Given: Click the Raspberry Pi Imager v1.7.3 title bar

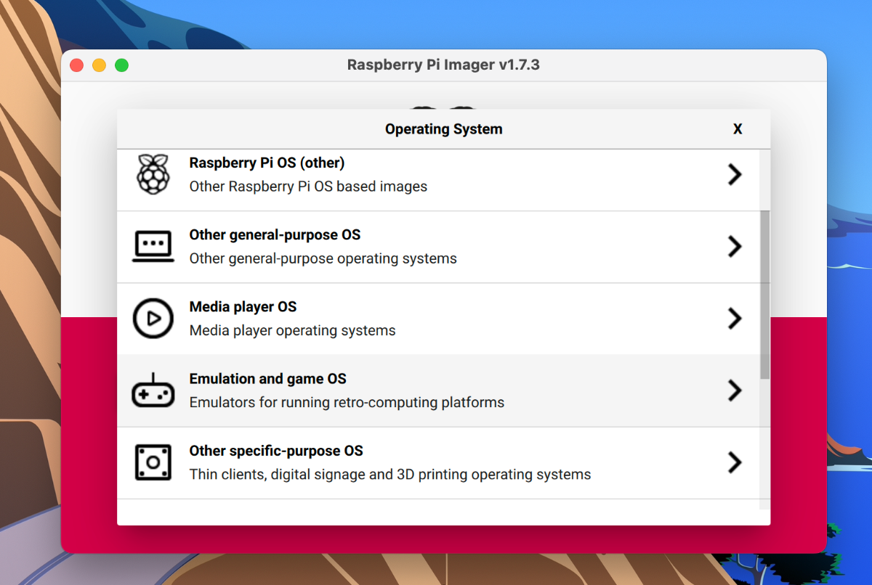Looking at the screenshot, I should click(x=443, y=65).
